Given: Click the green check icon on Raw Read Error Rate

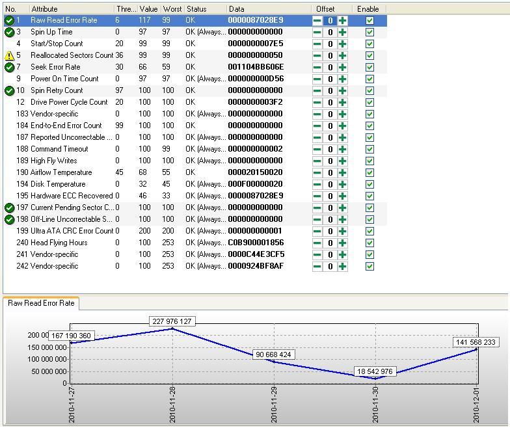Looking at the screenshot, I should pyautogui.click(x=9, y=21).
